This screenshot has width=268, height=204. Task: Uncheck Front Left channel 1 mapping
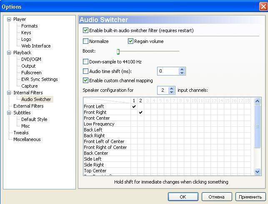click(134, 106)
